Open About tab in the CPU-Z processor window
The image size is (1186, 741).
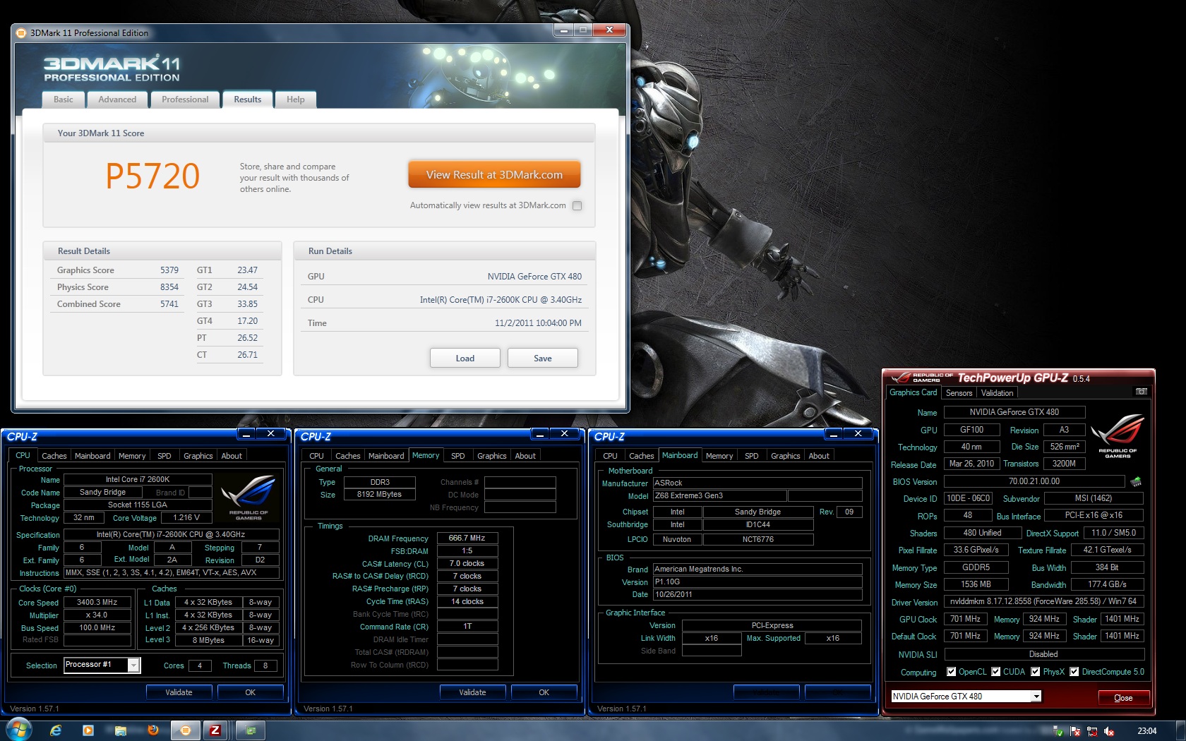pyautogui.click(x=232, y=456)
